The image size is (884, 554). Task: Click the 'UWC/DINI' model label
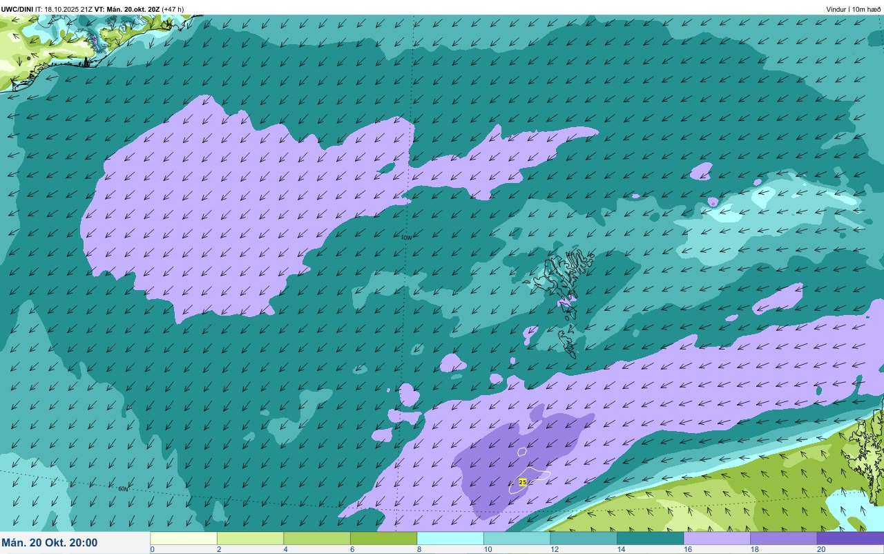pyautogui.click(x=17, y=9)
